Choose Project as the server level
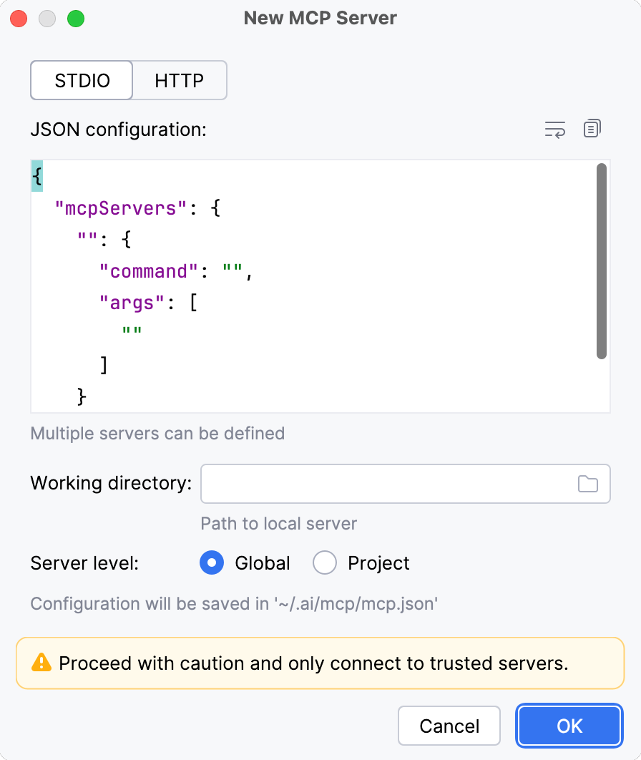The image size is (641, 760). pyautogui.click(x=325, y=563)
